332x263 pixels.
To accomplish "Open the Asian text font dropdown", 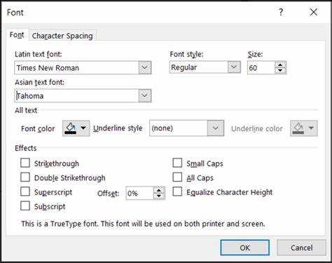I will point(145,95).
